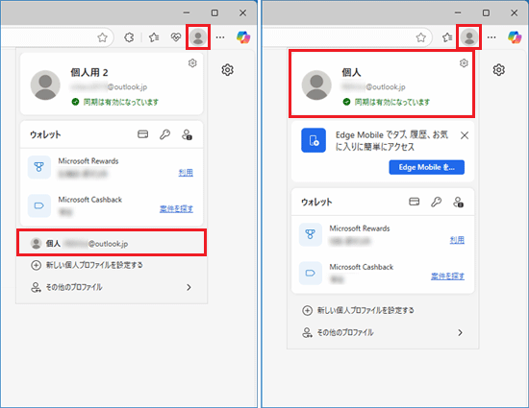Click 案件を探す link in right flyout
The width and height of the screenshot is (529, 408).
click(x=447, y=276)
